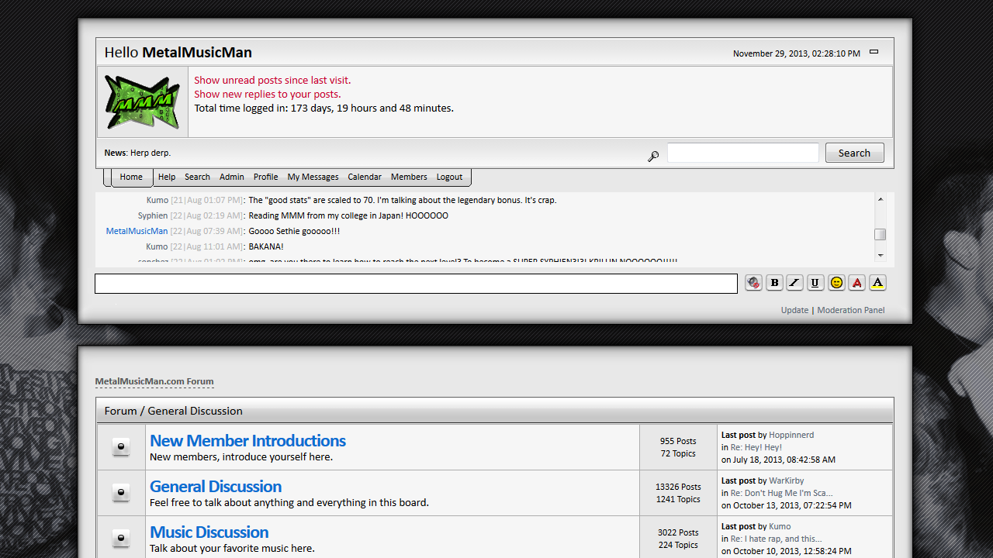Open the red font color picker
The width and height of the screenshot is (993, 558).
(x=856, y=283)
